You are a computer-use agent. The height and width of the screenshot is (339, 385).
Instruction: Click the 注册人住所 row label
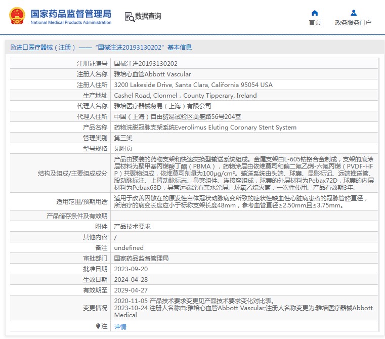pos(92,85)
